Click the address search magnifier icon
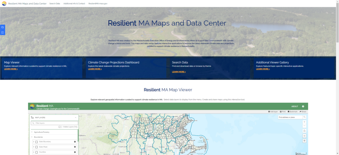The image size is (339, 155). click(x=305, y=117)
